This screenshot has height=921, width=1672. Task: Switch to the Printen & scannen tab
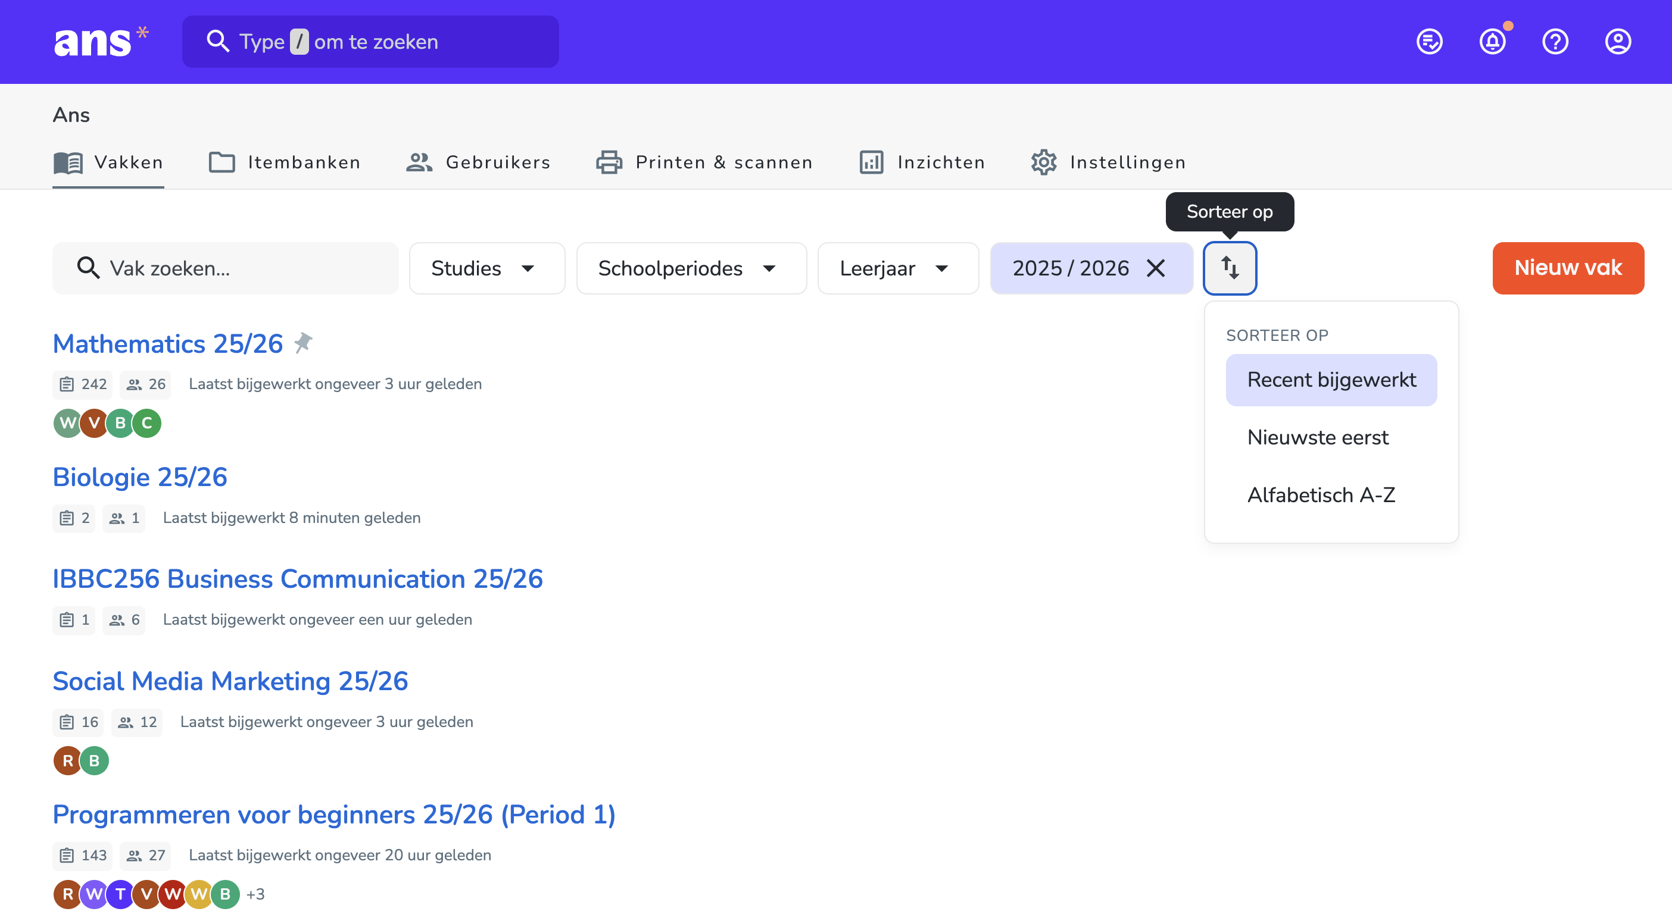[704, 162]
